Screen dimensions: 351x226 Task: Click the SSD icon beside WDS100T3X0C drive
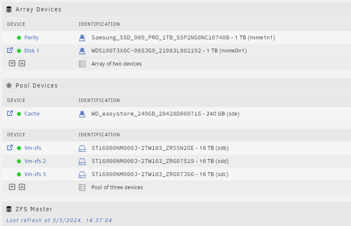pyautogui.click(x=82, y=51)
